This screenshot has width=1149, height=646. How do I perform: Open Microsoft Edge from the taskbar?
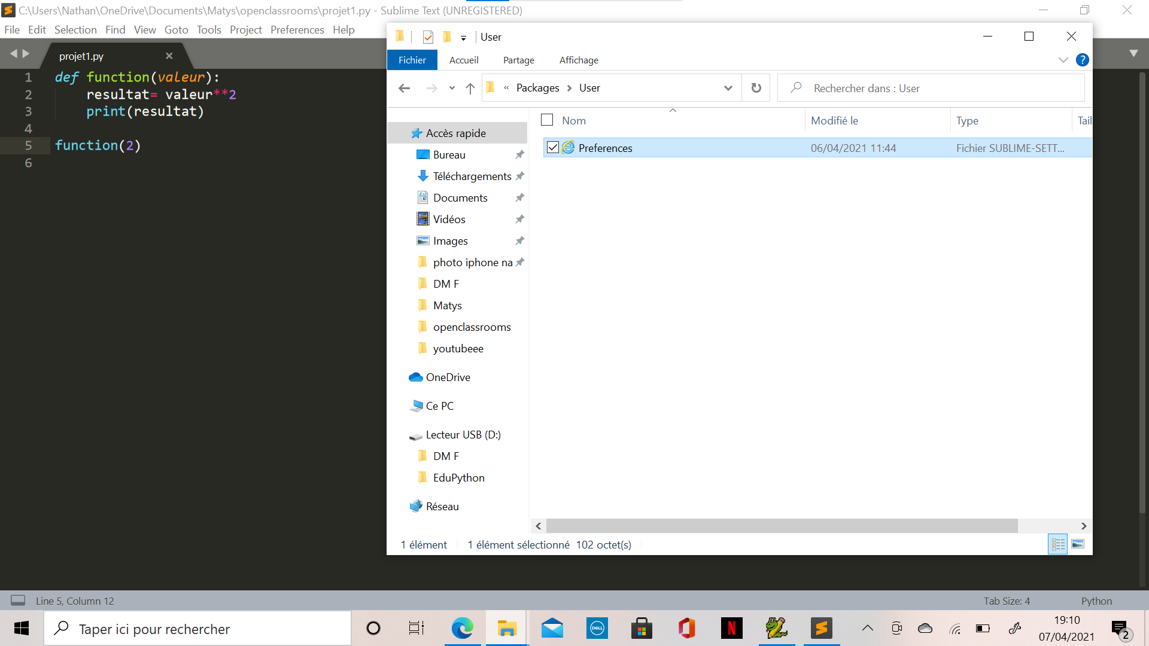462,628
